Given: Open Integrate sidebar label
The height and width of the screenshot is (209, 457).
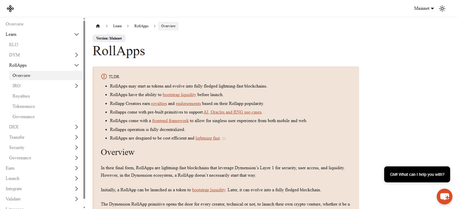Looking at the screenshot, I should pyautogui.click(x=14, y=188).
